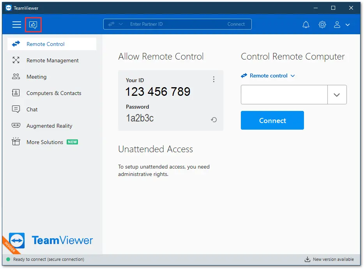Click the notifications bell icon
This screenshot has height=269, width=364.
tap(306, 25)
